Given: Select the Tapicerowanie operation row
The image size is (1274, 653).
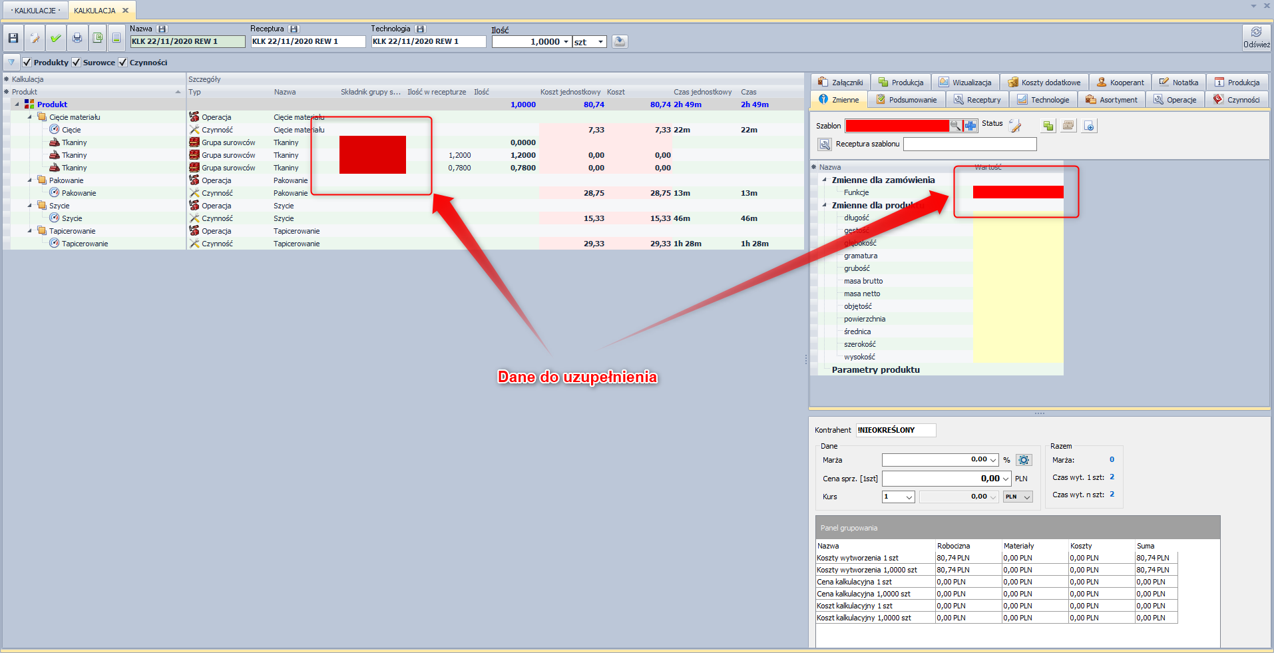Looking at the screenshot, I should coord(73,231).
